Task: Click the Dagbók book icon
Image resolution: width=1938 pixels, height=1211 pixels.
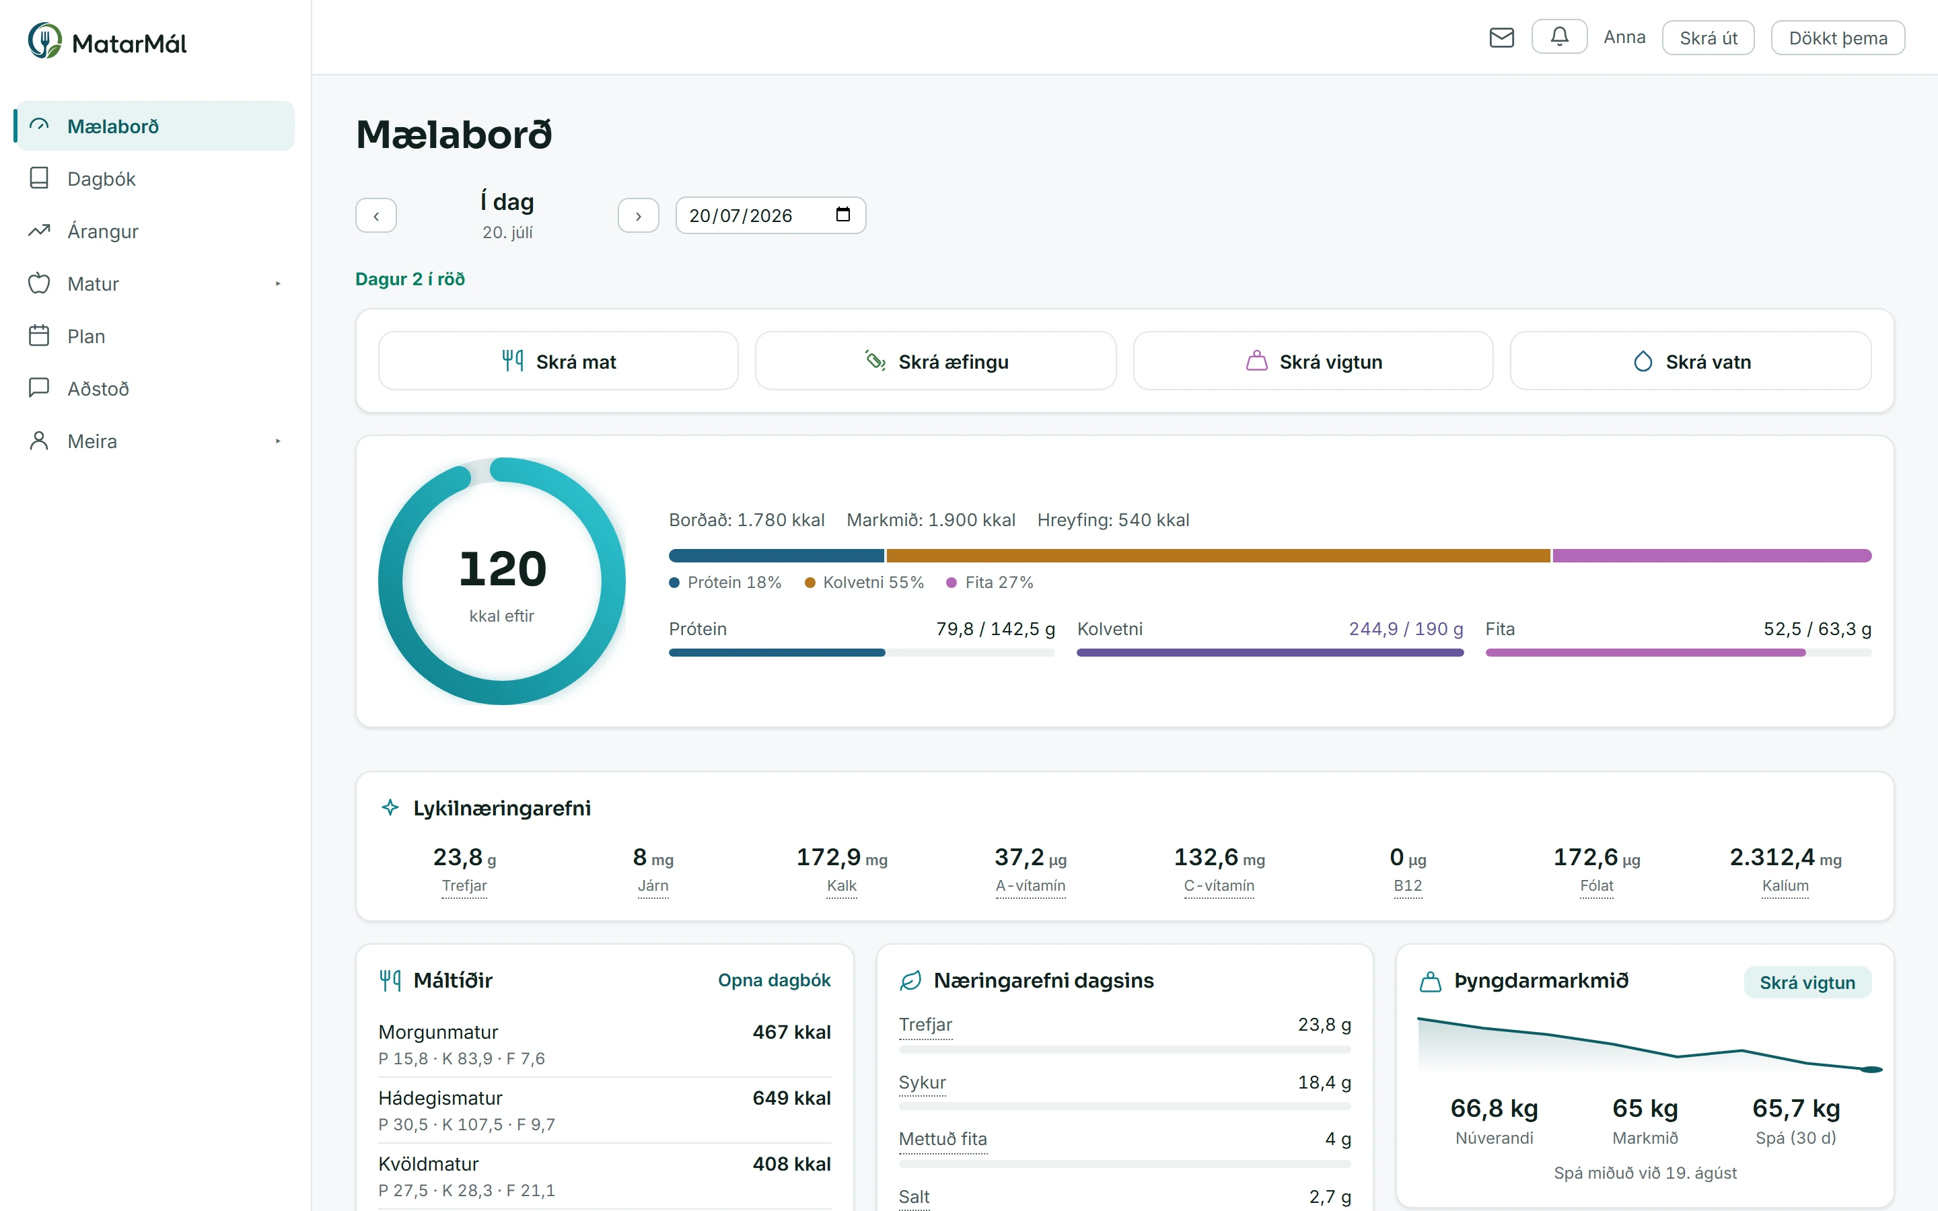Action: (x=39, y=178)
